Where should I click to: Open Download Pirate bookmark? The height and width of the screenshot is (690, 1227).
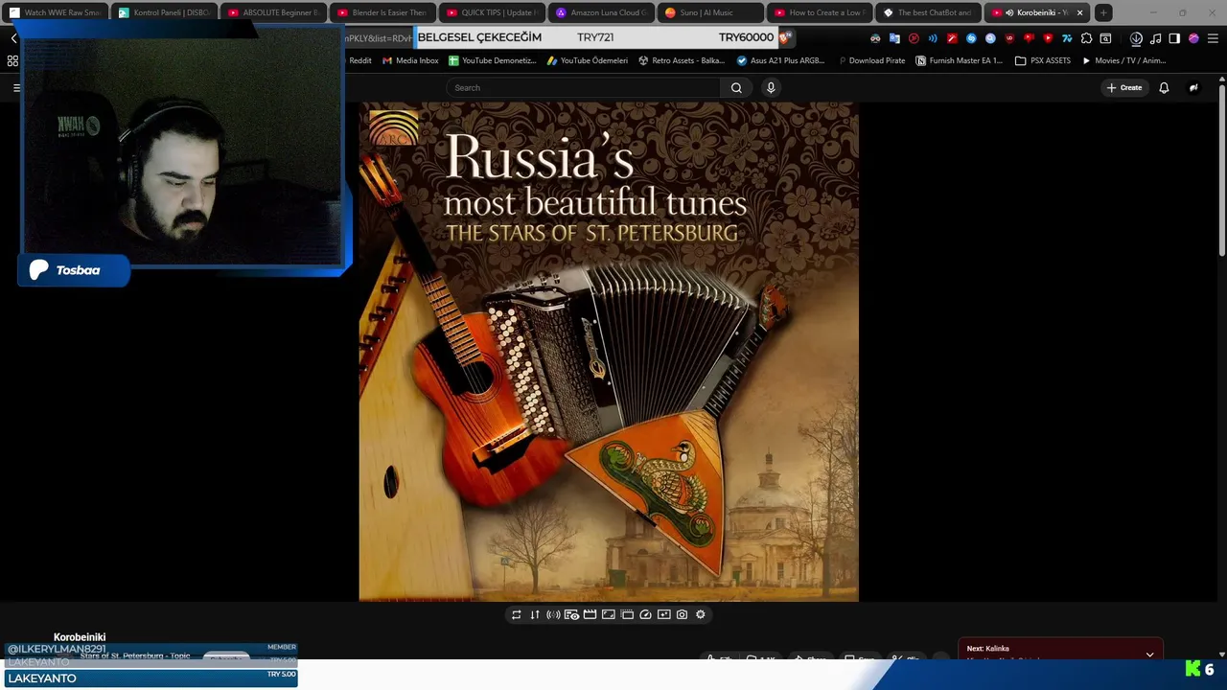click(x=870, y=60)
